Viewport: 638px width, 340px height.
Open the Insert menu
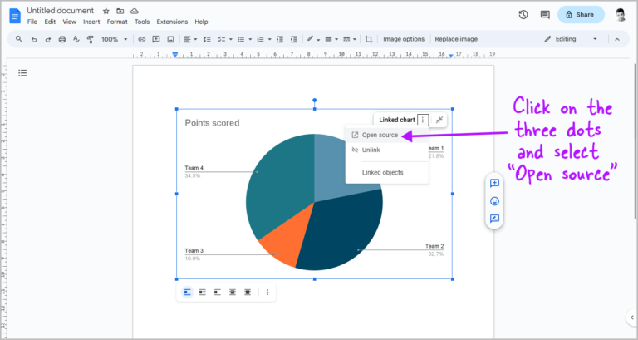pos(91,22)
